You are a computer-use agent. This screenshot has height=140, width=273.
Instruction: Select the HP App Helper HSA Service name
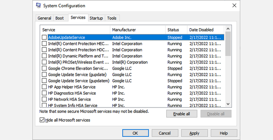(72, 87)
